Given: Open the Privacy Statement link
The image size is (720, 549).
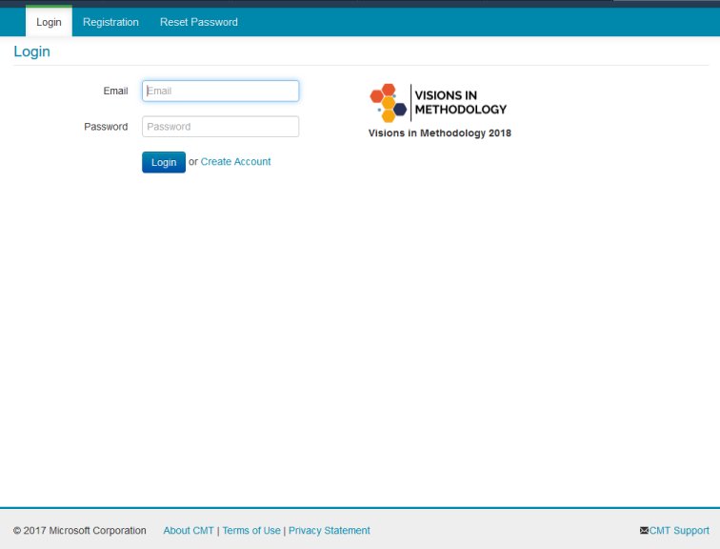Looking at the screenshot, I should click(x=330, y=531).
